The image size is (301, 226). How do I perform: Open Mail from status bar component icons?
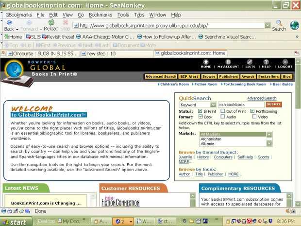pyautogui.click(x=10, y=211)
